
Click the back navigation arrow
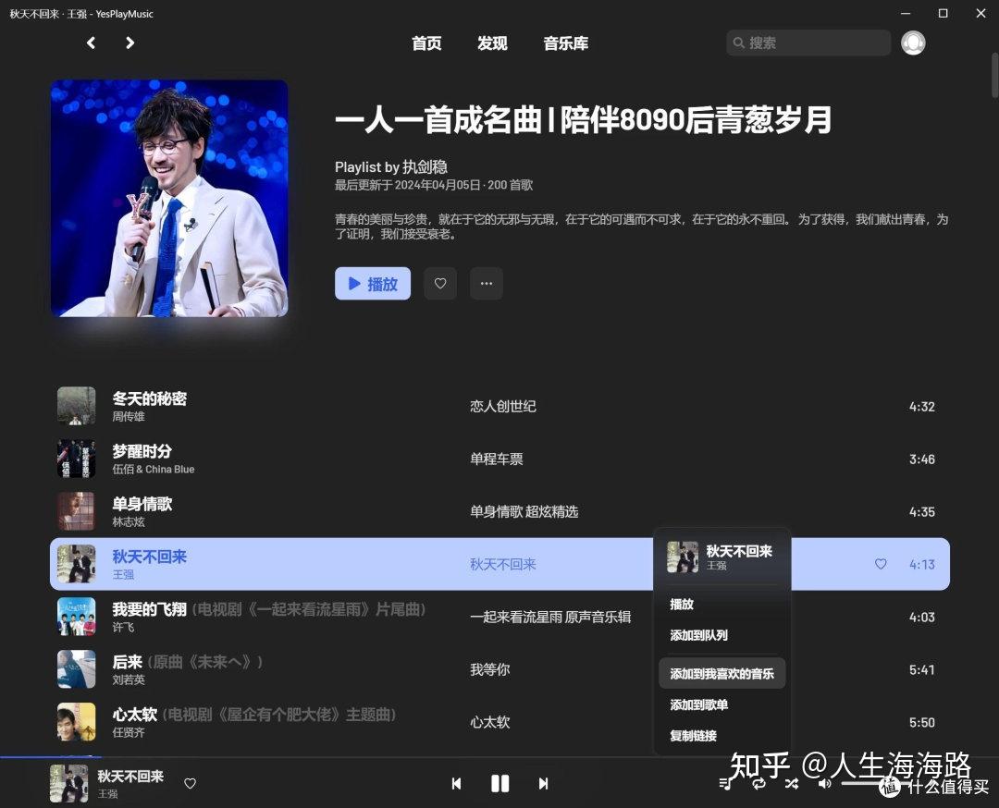90,43
